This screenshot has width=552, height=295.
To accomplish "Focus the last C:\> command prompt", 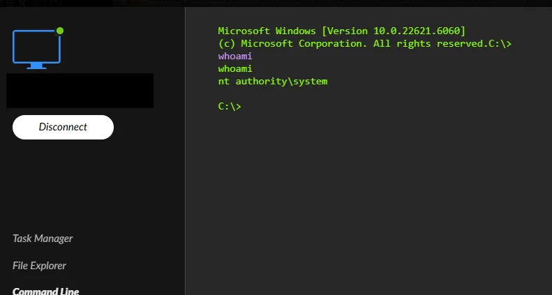I will tap(230, 107).
